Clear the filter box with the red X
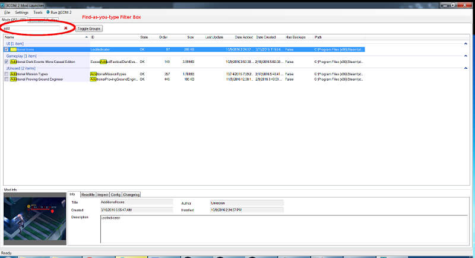 (65, 28)
